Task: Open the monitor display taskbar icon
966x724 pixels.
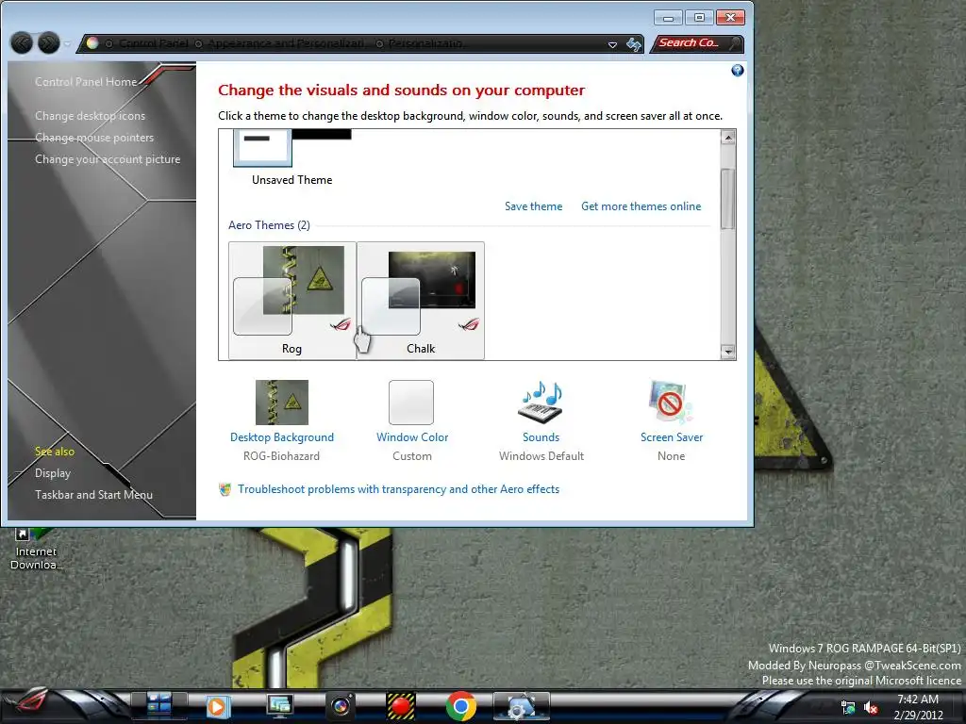Action: coord(279,705)
